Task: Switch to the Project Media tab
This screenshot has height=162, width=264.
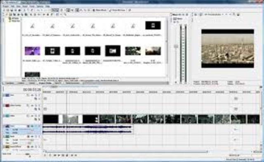Action: tap(45, 83)
